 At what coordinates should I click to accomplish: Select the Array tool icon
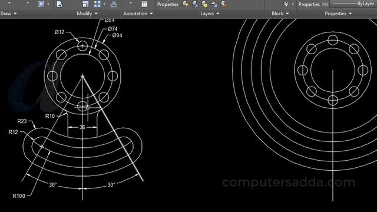97,4
